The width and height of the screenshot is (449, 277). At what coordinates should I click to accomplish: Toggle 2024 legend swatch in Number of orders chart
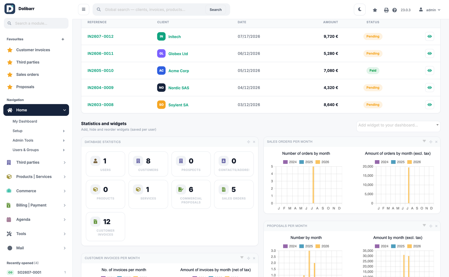[285, 162]
